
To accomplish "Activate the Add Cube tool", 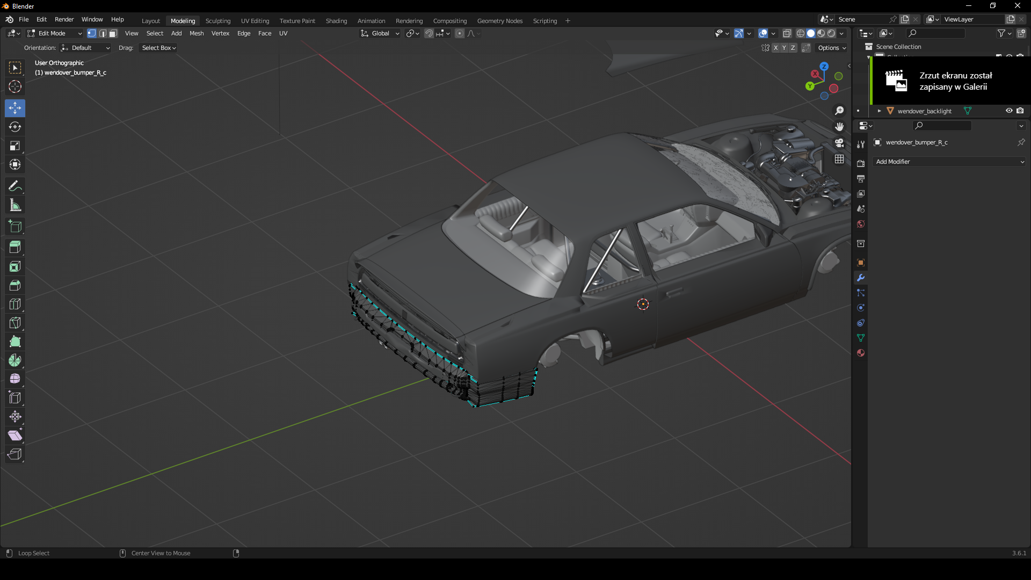I will pyautogui.click(x=15, y=227).
